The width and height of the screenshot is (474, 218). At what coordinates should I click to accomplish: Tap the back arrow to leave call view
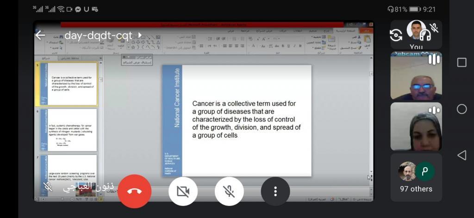click(40, 36)
